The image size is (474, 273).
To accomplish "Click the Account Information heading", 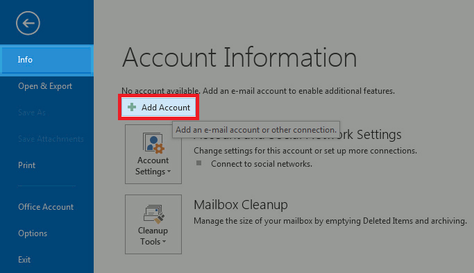I will pyautogui.click(x=239, y=57).
